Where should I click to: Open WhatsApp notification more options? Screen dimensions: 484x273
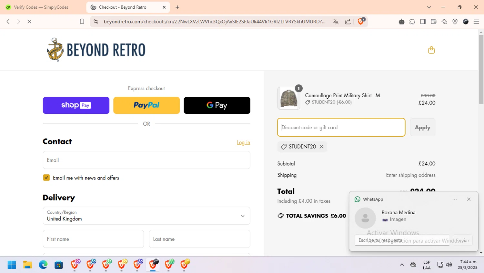(455, 199)
